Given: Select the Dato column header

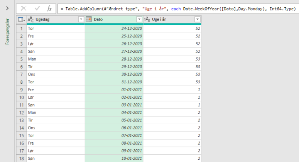Looking at the screenshot, I should (114, 19).
